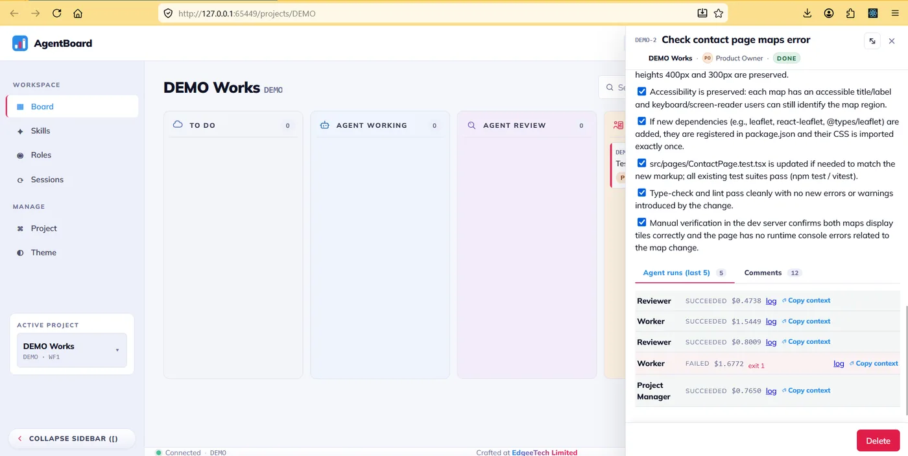Expand the ticket panel to full view
The width and height of the screenshot is (908, 456).
tap(872, 41)
